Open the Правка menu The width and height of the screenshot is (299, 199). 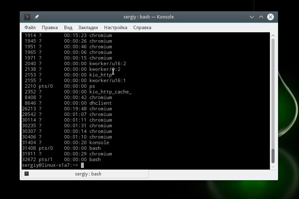[50, 28]
